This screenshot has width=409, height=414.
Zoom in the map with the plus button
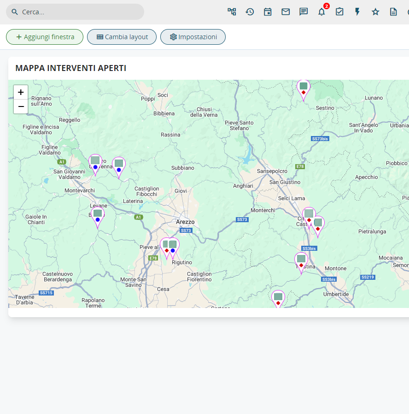(x=21, y=92)
